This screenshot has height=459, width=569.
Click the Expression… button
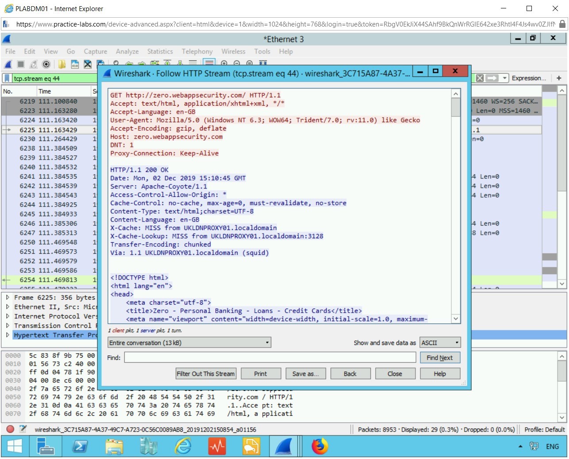click(x=529, y=78)
